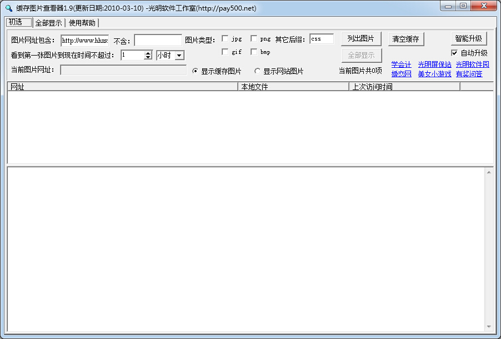Sort list by the 上次访问时间 column header
The width and height of the screenshot is (501, 339).
click(x=404, y=87)
